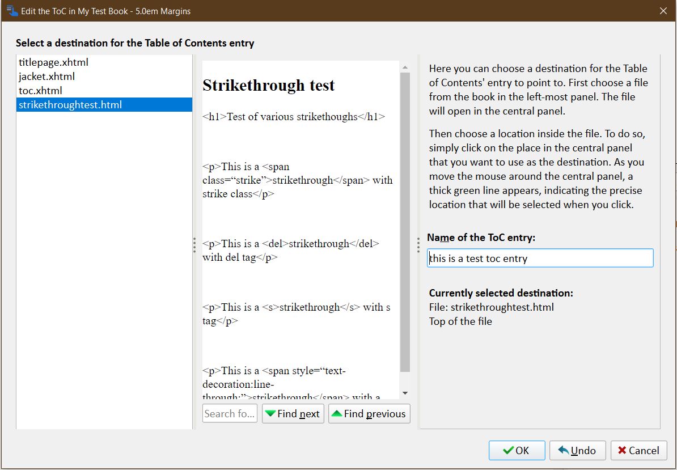Click the calibre ToC editor title bar icon
This screenshot has width=677, height=470.
12,11
